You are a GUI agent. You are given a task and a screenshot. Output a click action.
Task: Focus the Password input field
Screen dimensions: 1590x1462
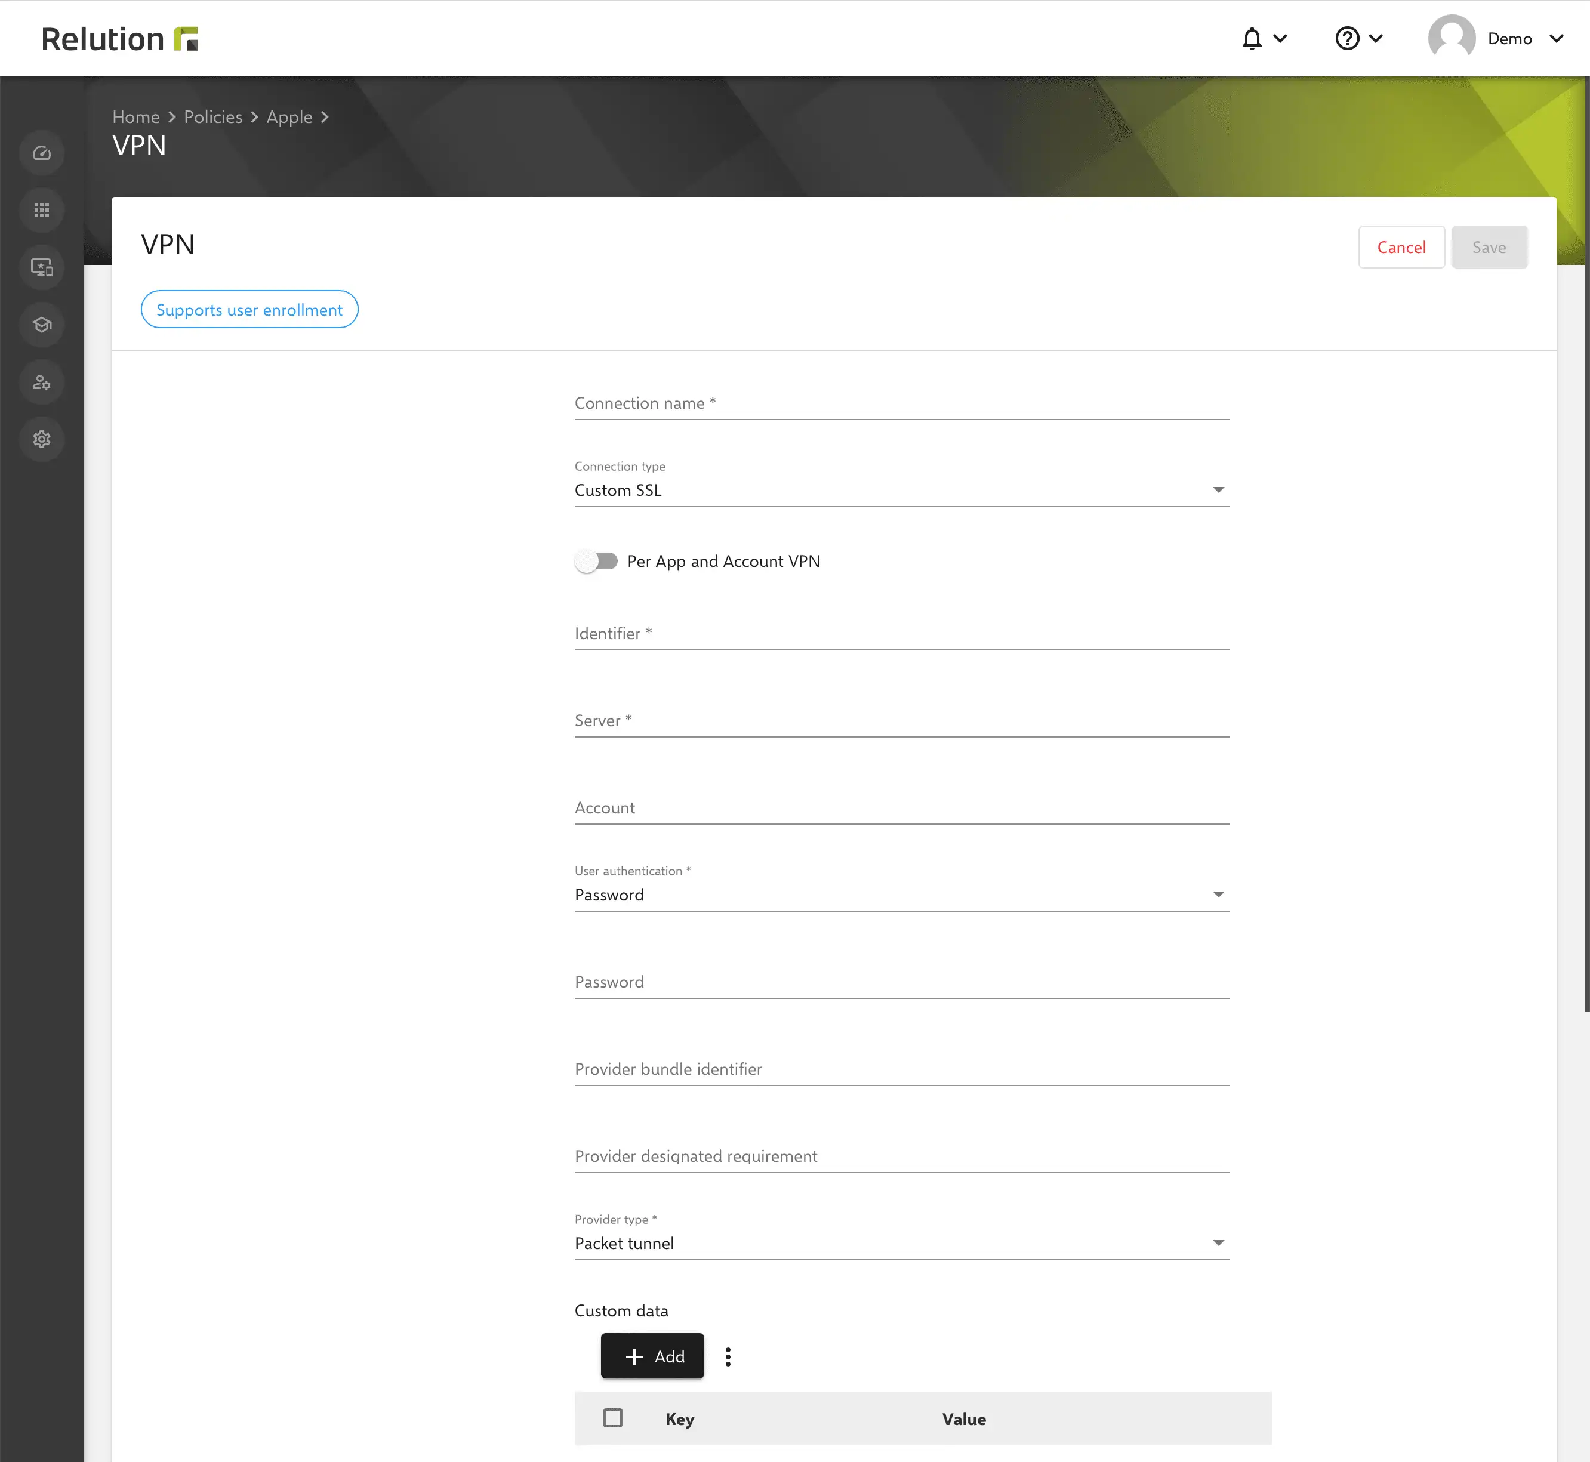[x=901, y=982]
